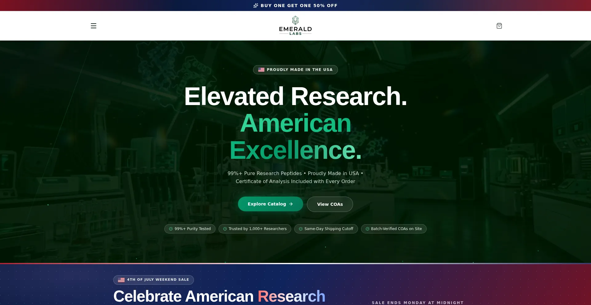Click the Proudly Made in the USA badge
591x305 pixels.
click(295, 70)
